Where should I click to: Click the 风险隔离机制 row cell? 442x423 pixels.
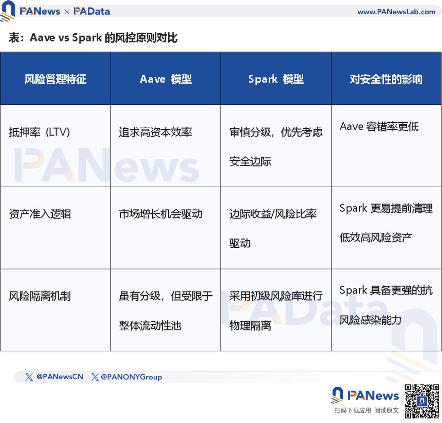point(40,296)
